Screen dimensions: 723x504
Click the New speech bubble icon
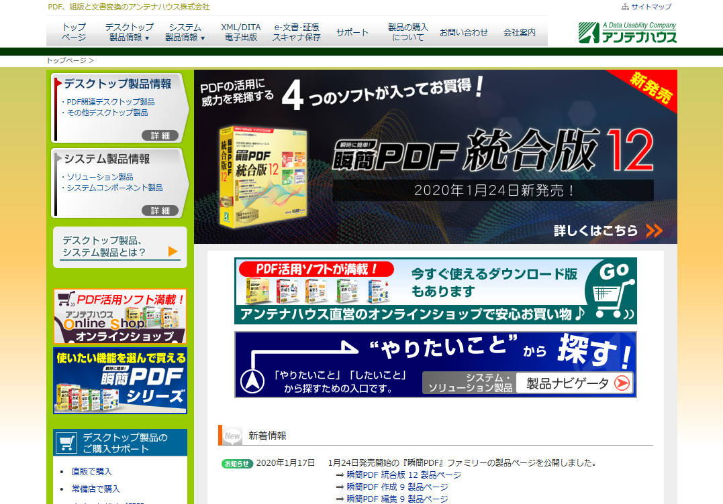click(x=232, y=436)
